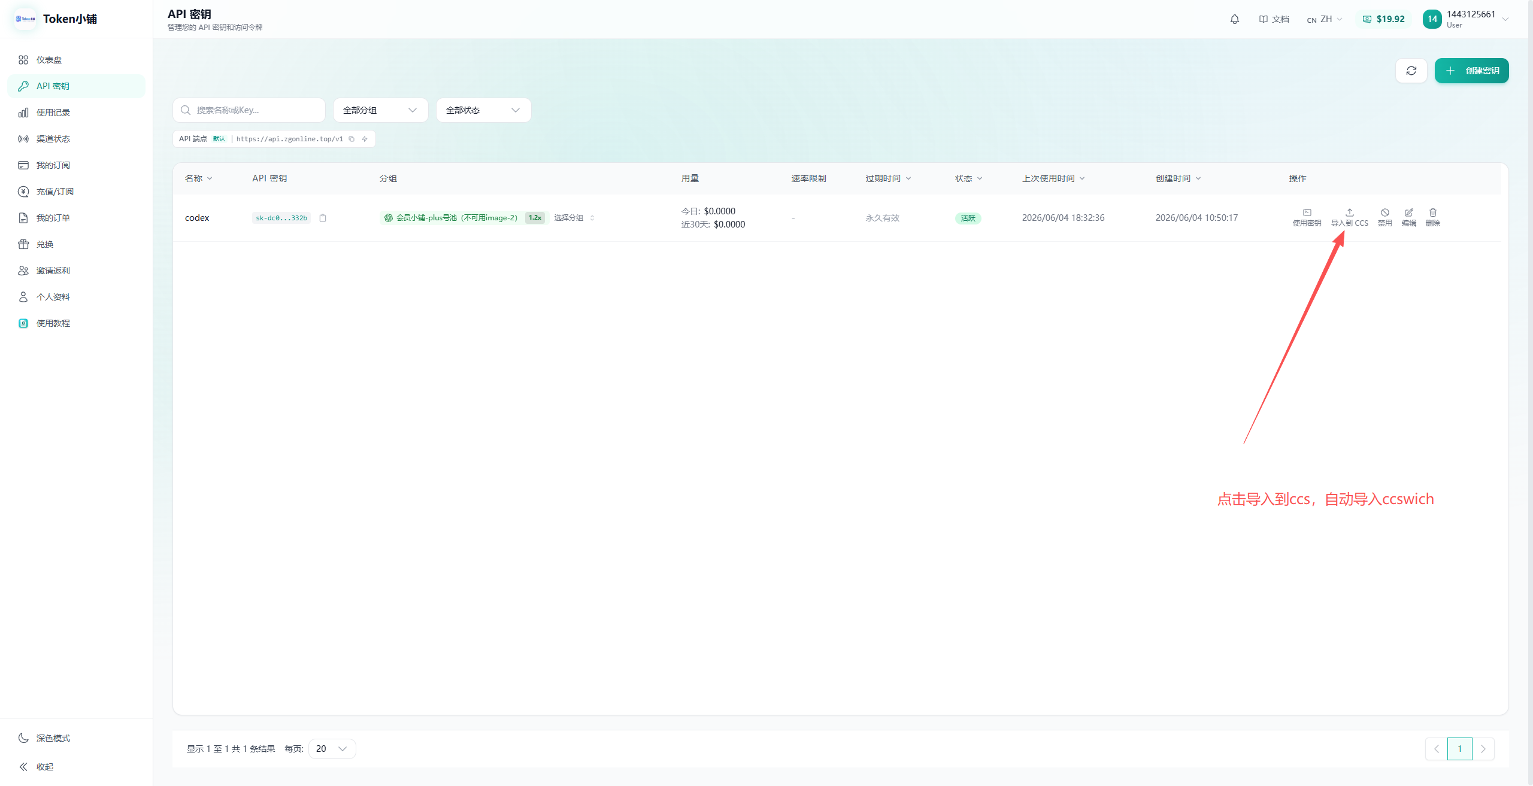Go to 渠道状态 channel status
Image resolution: width=1533 pixels, height=786 pixels.
click(76, 139)
